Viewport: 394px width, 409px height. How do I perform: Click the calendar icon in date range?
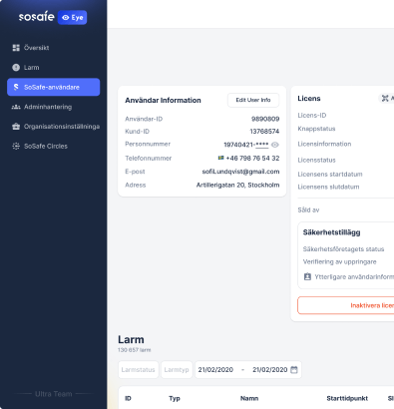294,369
